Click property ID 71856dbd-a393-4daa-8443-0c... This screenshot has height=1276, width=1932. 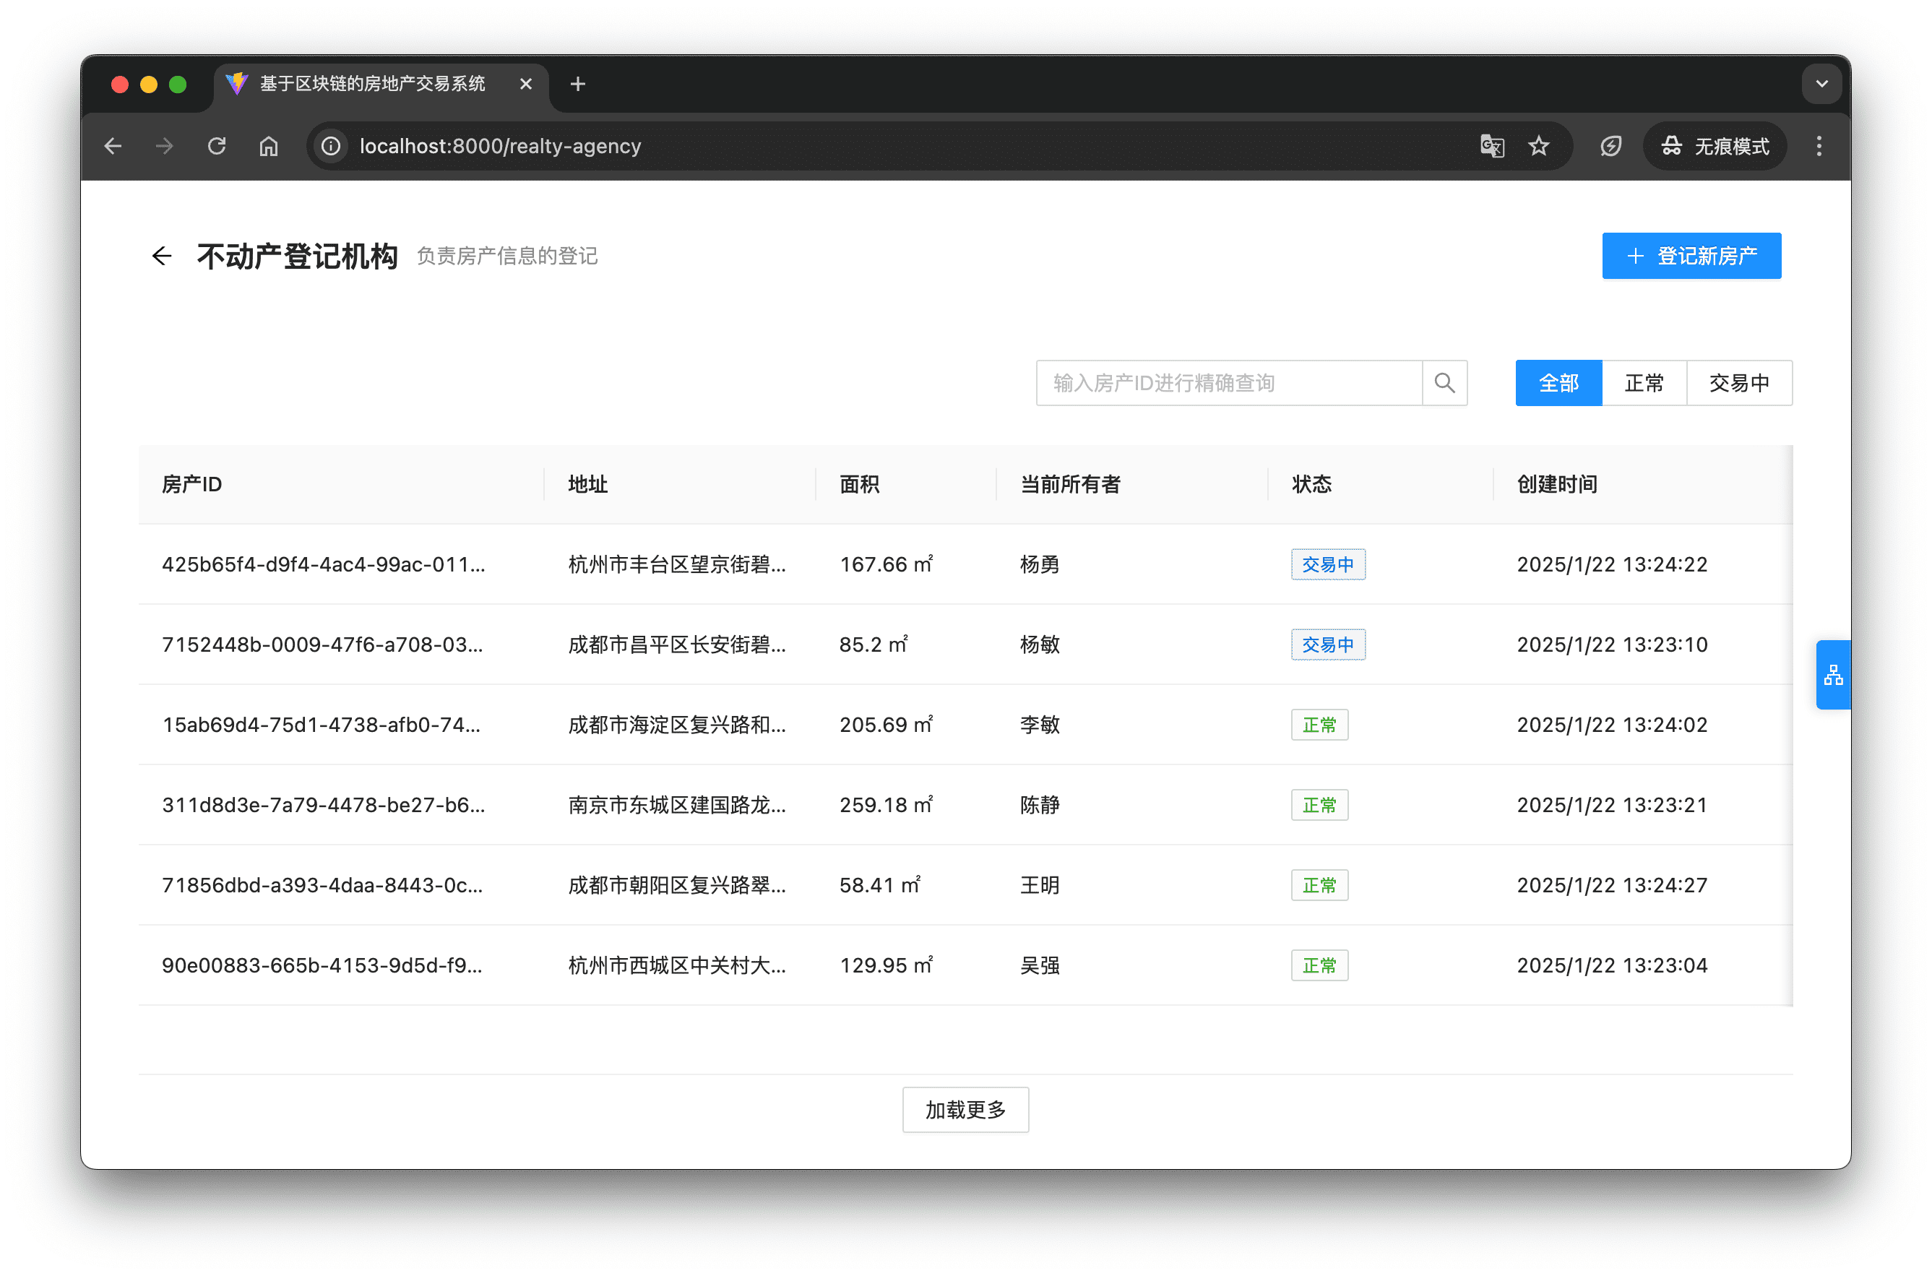(322, 885)
